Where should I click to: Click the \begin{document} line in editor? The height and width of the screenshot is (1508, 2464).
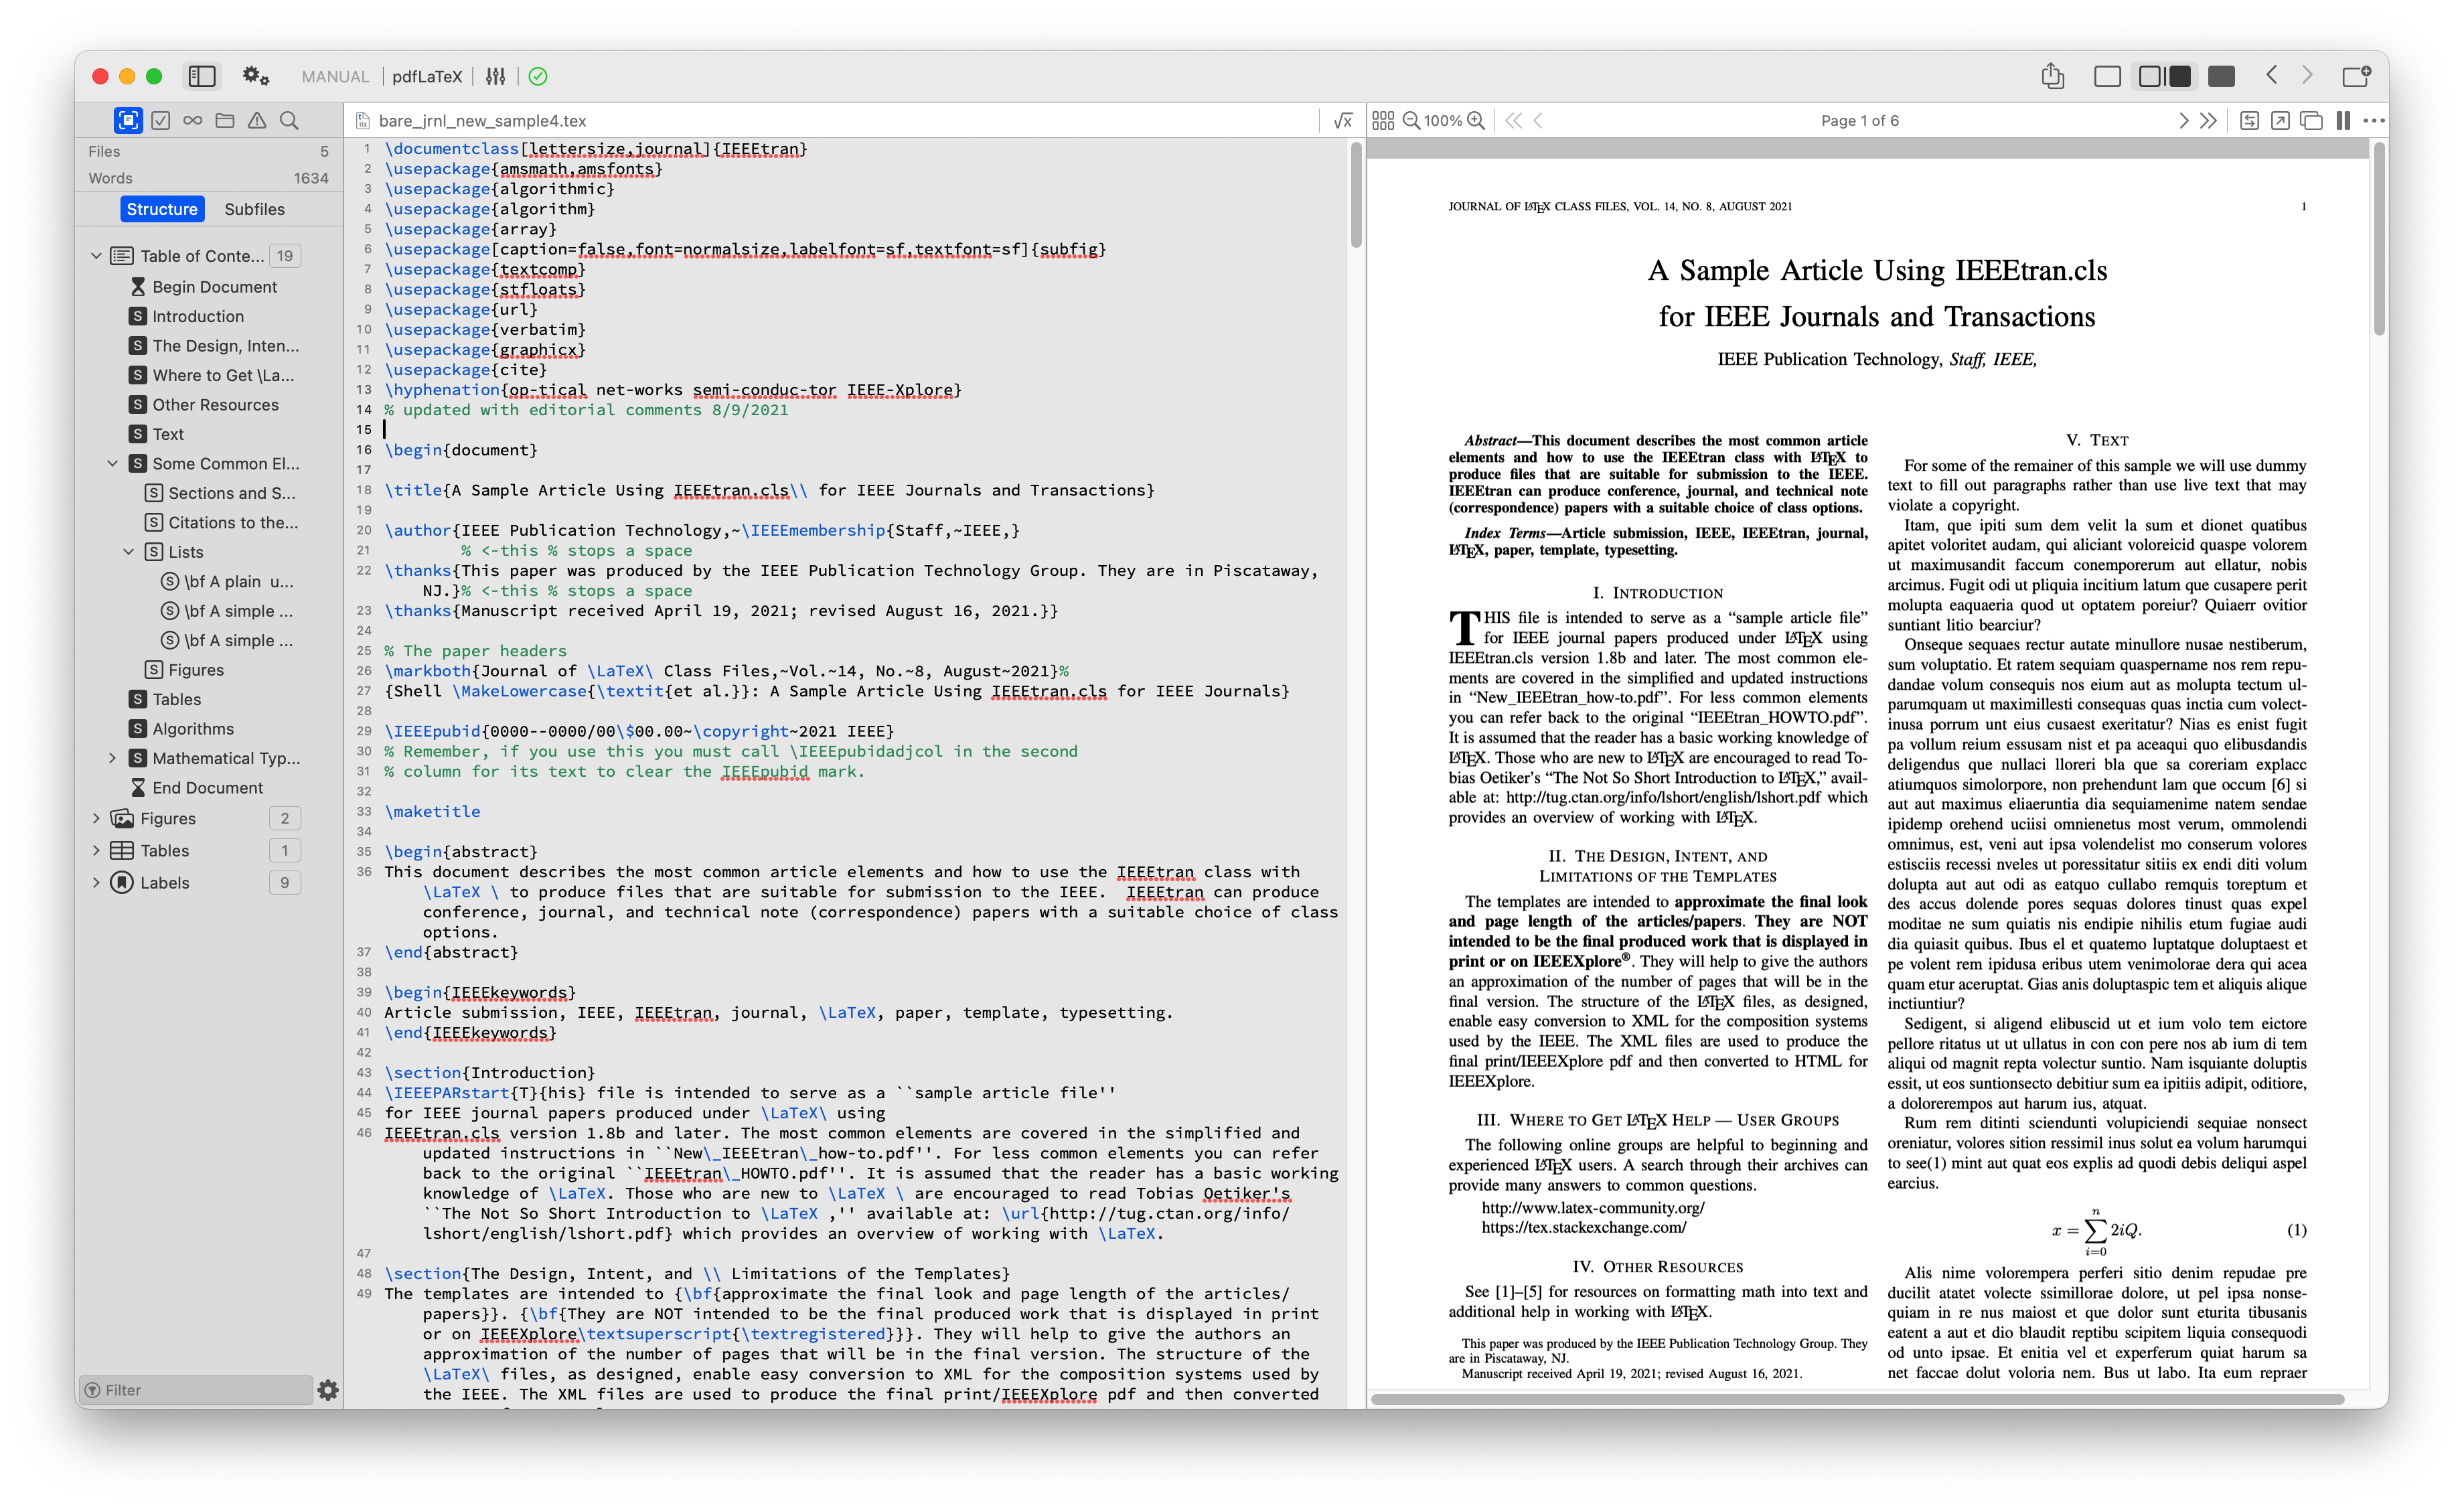pyautogui.click(x=461, y=450)
